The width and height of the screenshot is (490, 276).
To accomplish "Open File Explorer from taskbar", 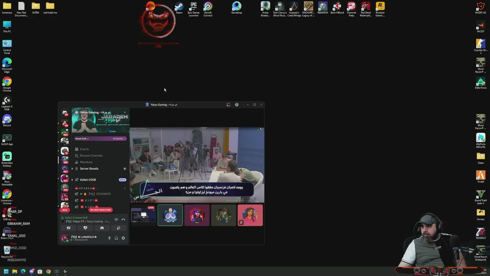I will [x=15, y=271].
